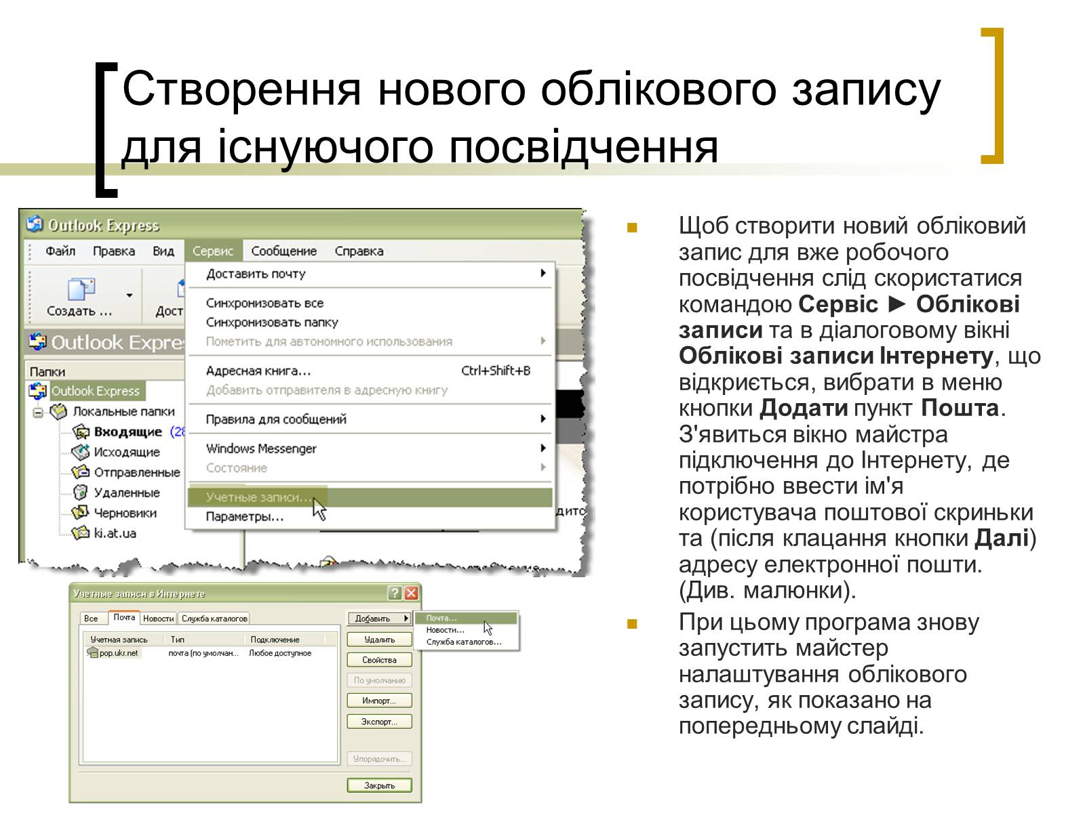Screen dimensions: 1085x813
Task: Click the Outlook Express title bar icon
Action: click(x=35, y=224)
